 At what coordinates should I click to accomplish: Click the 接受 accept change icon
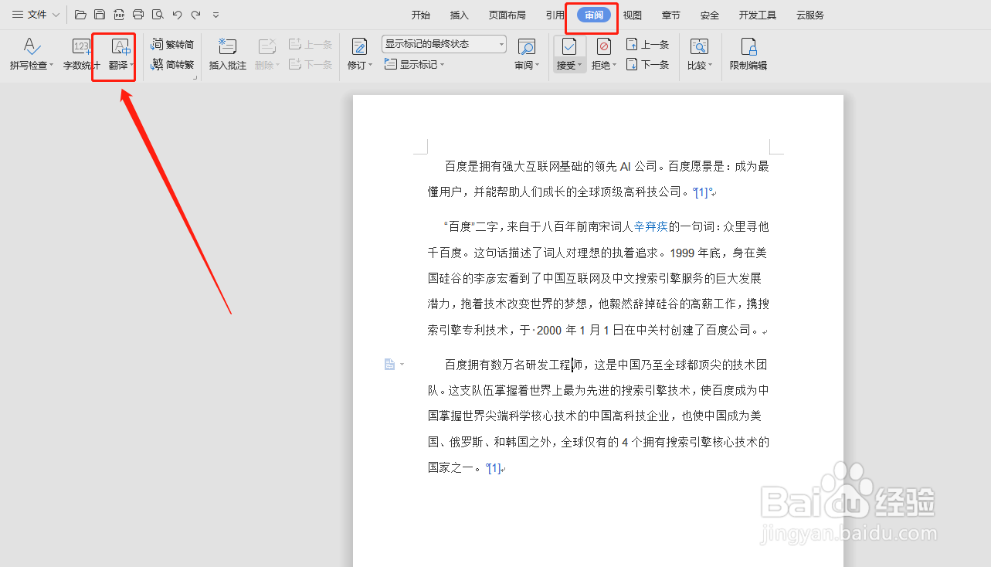569,46
